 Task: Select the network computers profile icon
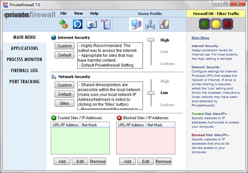pyautogui.click(x=149, y=24)
